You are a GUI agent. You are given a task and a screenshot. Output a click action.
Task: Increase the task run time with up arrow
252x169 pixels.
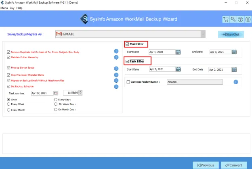[x=81, y=92]
